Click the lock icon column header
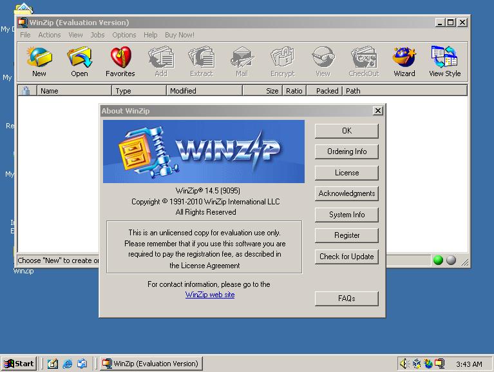The height and width of the screenshot is (372, 494). (x=27, y=91)
